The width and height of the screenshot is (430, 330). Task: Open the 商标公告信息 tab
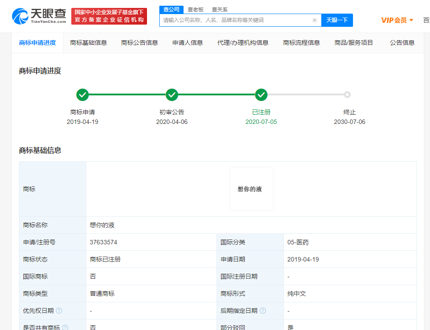[140, 43]
